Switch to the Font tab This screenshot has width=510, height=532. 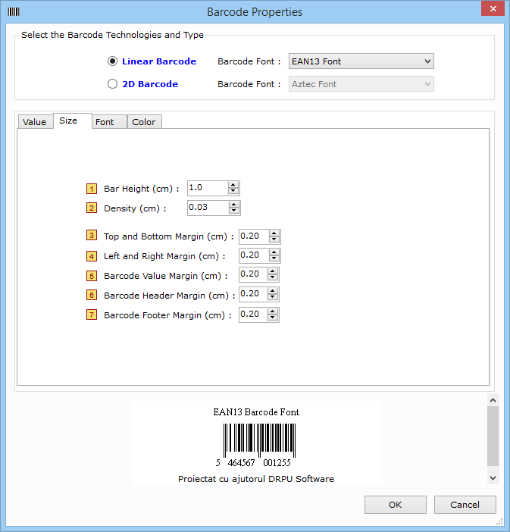click(x=109, y=122)
